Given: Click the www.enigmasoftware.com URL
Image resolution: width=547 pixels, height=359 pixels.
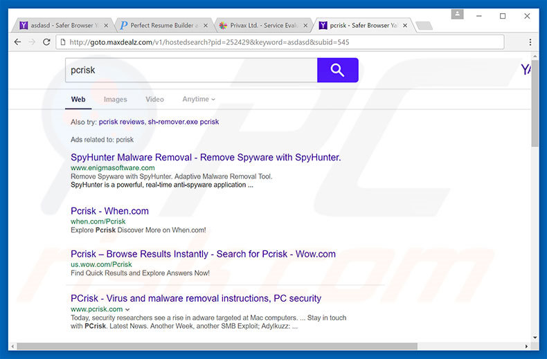Looking at the screenshot, I should tap(113, 167).
